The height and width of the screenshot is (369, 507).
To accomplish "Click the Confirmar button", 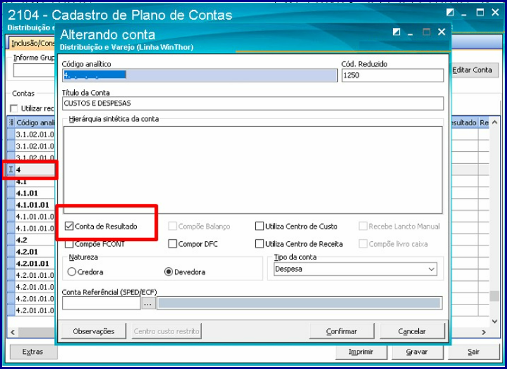I will click(x=342, y=331).
